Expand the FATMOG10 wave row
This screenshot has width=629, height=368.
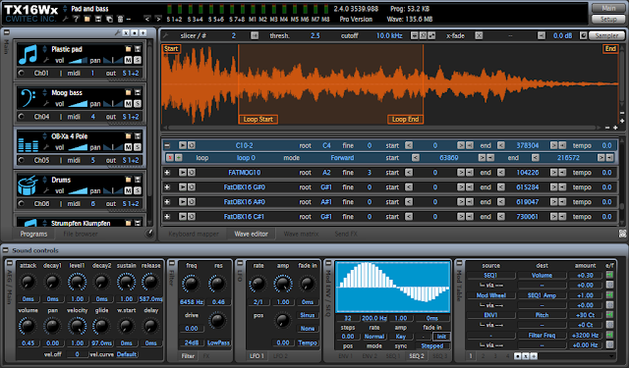(x=167, y=172)
